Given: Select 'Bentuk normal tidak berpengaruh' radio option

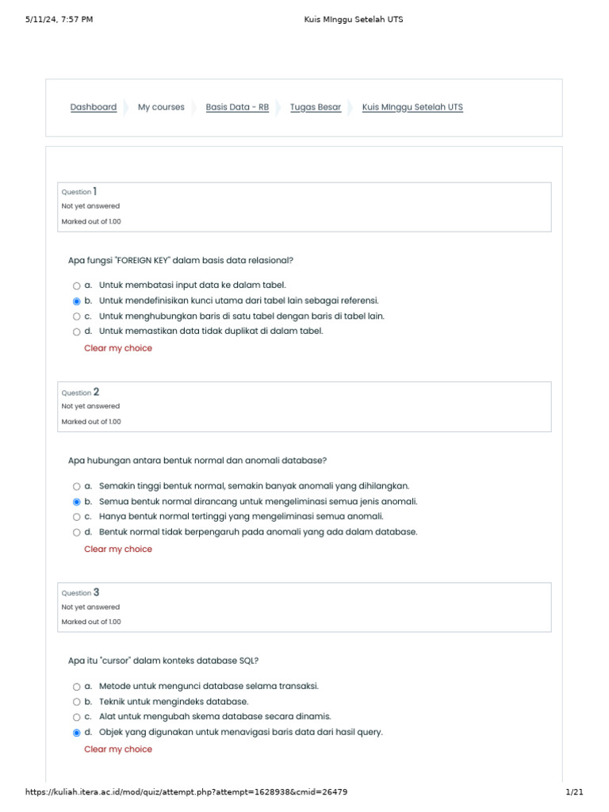Looking at the screenshot, I should tap(76, 532).
